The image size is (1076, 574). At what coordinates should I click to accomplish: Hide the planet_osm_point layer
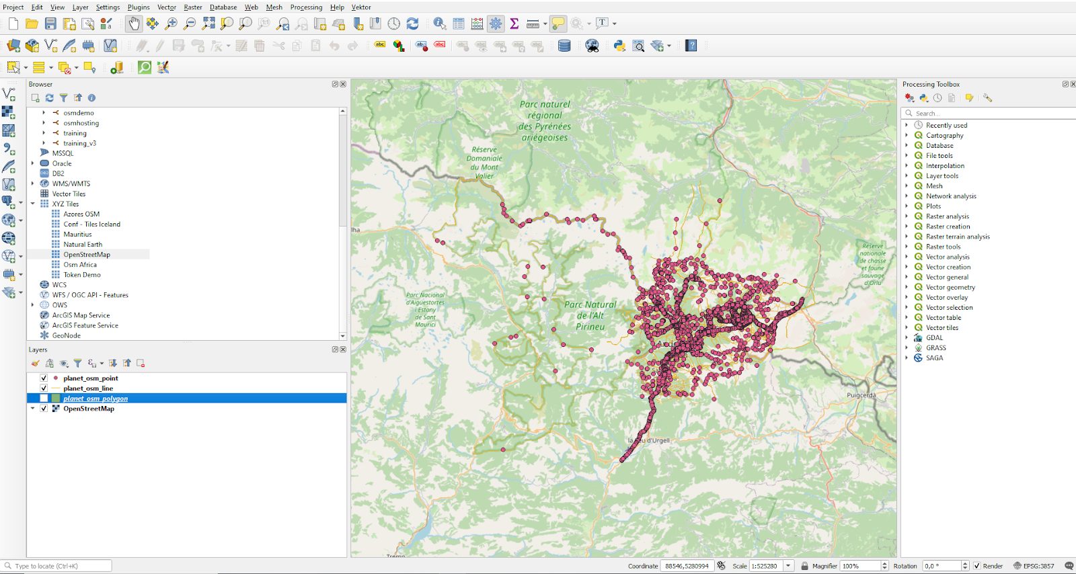44,378
